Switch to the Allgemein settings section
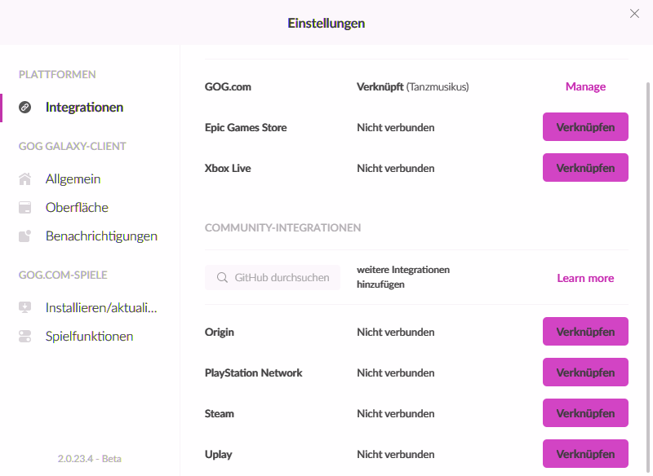The width and height of the screenshot is (653, 476). click(73, 178)
